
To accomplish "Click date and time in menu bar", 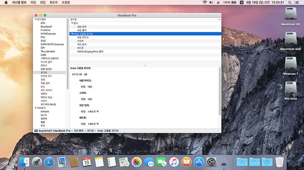I will (265, 3).
